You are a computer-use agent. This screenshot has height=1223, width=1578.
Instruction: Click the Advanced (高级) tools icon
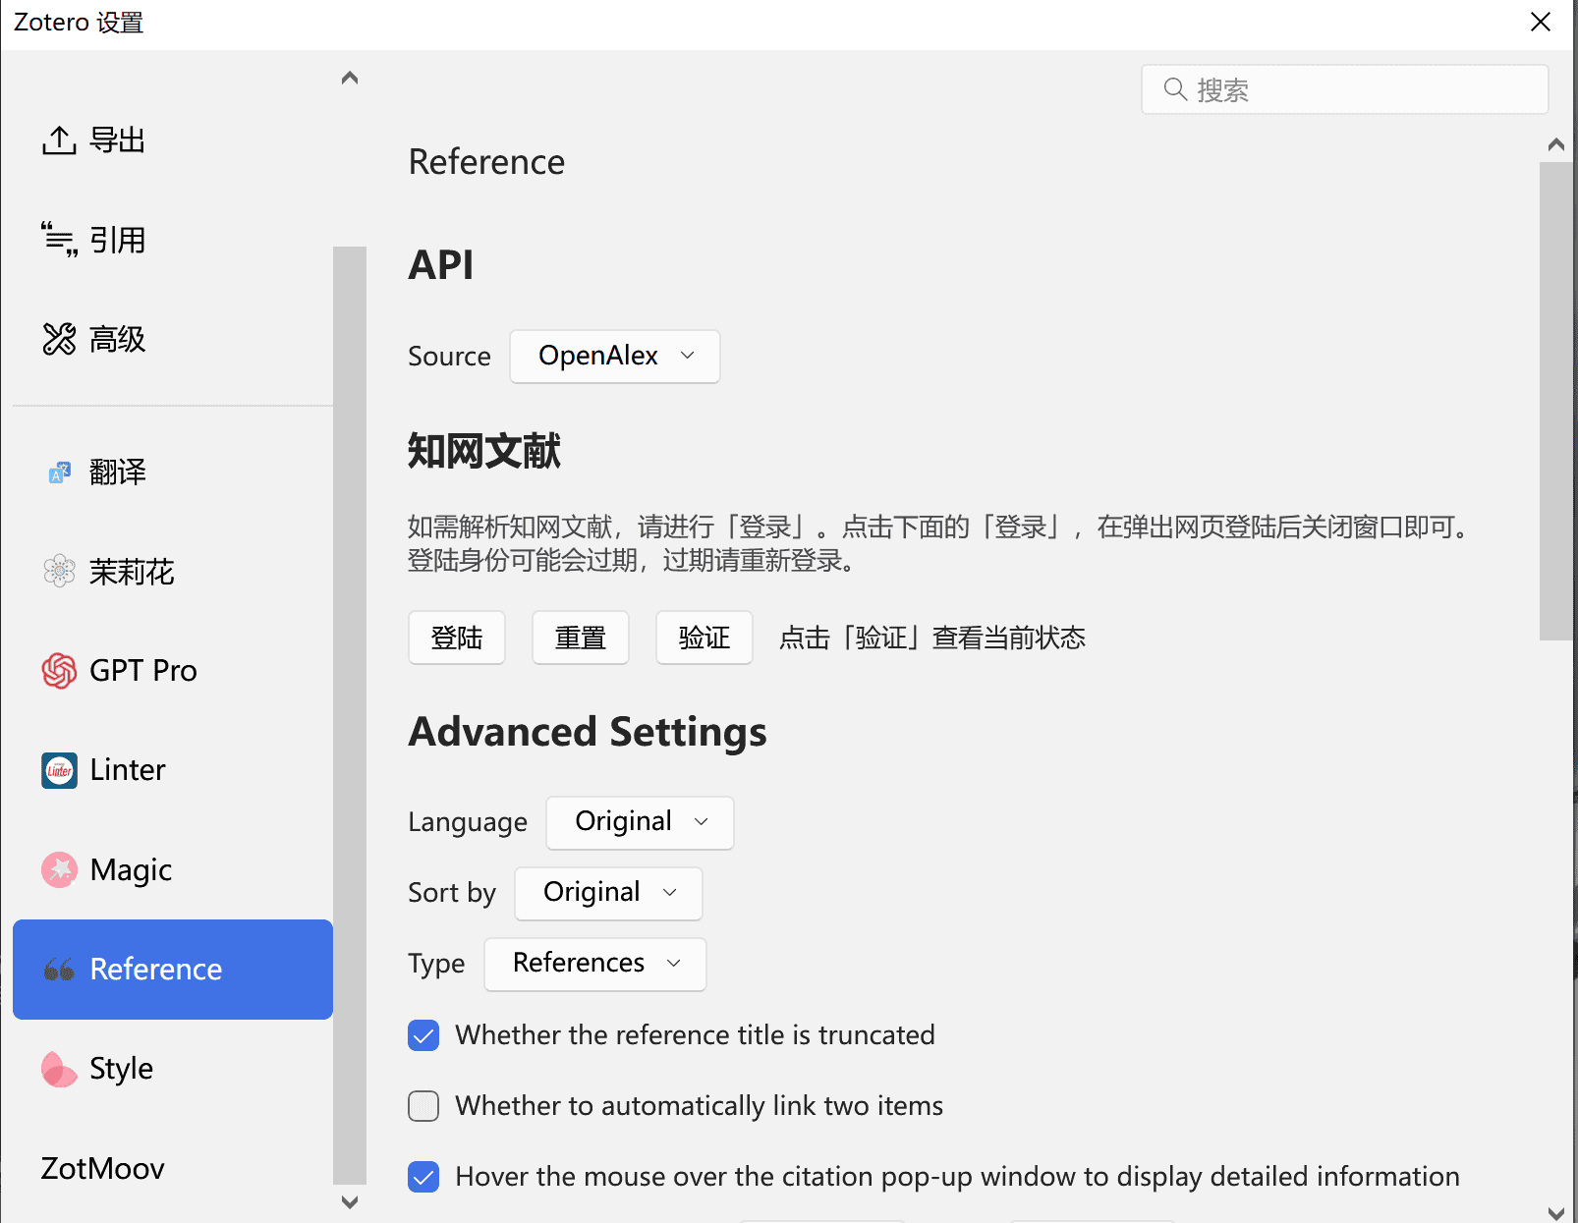59,339
